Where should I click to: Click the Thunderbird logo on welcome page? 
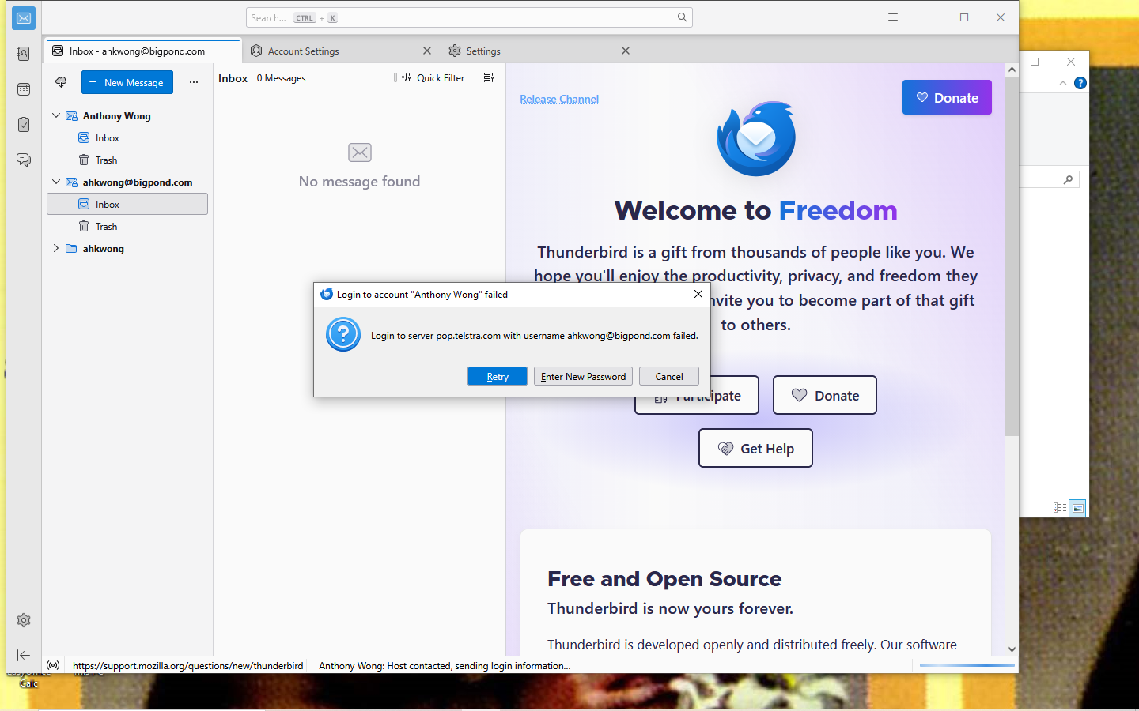(756, 139)
